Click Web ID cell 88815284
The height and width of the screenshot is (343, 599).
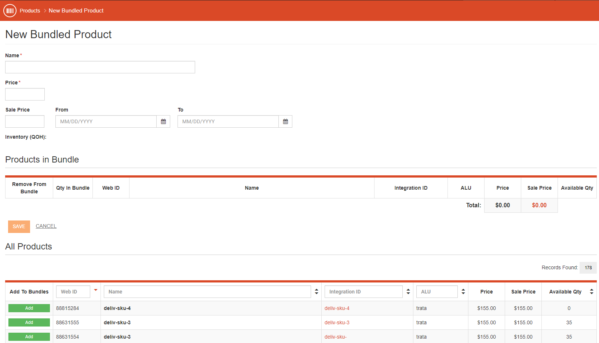[x=67, y=308]
